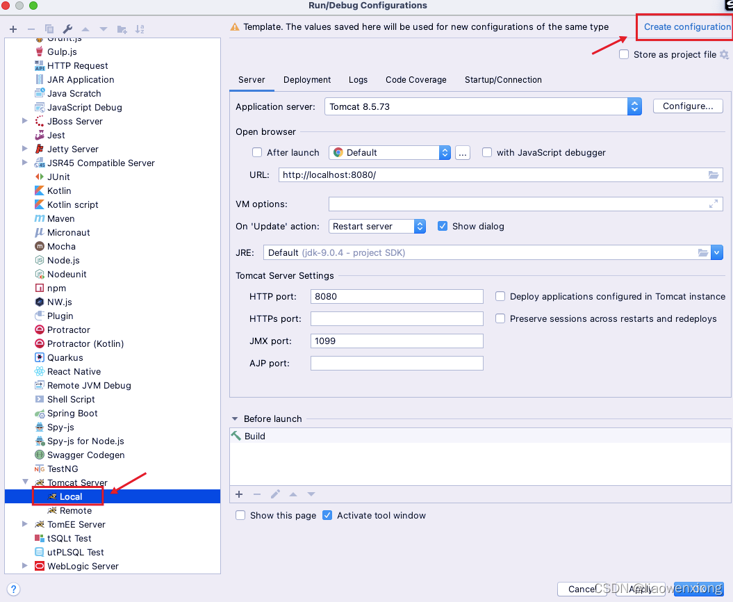Click the expand icon in VM options field
The image size is (733, 602).
714,204
